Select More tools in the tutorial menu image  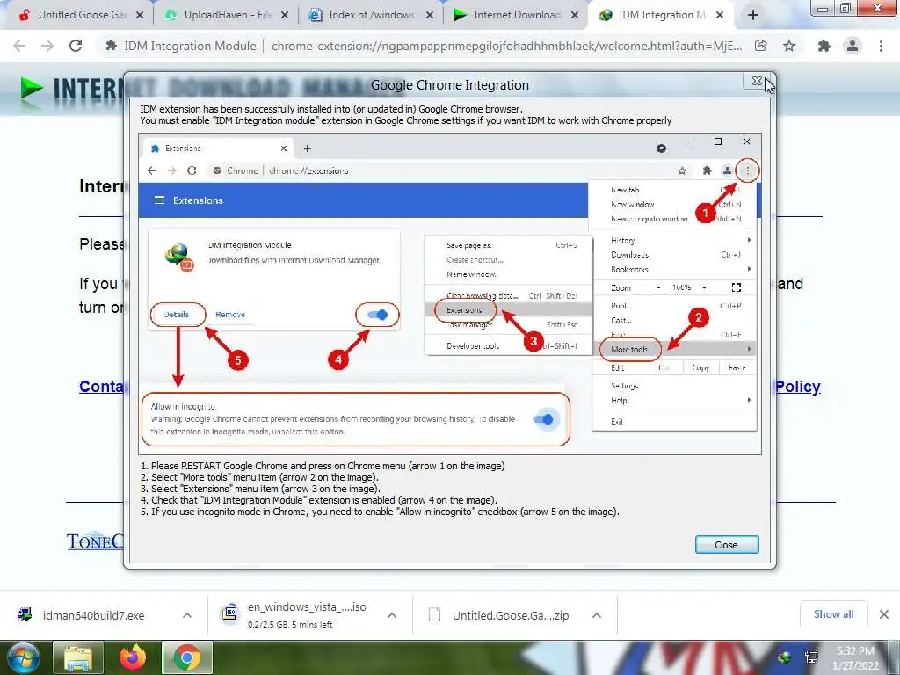tap(629, 349)
